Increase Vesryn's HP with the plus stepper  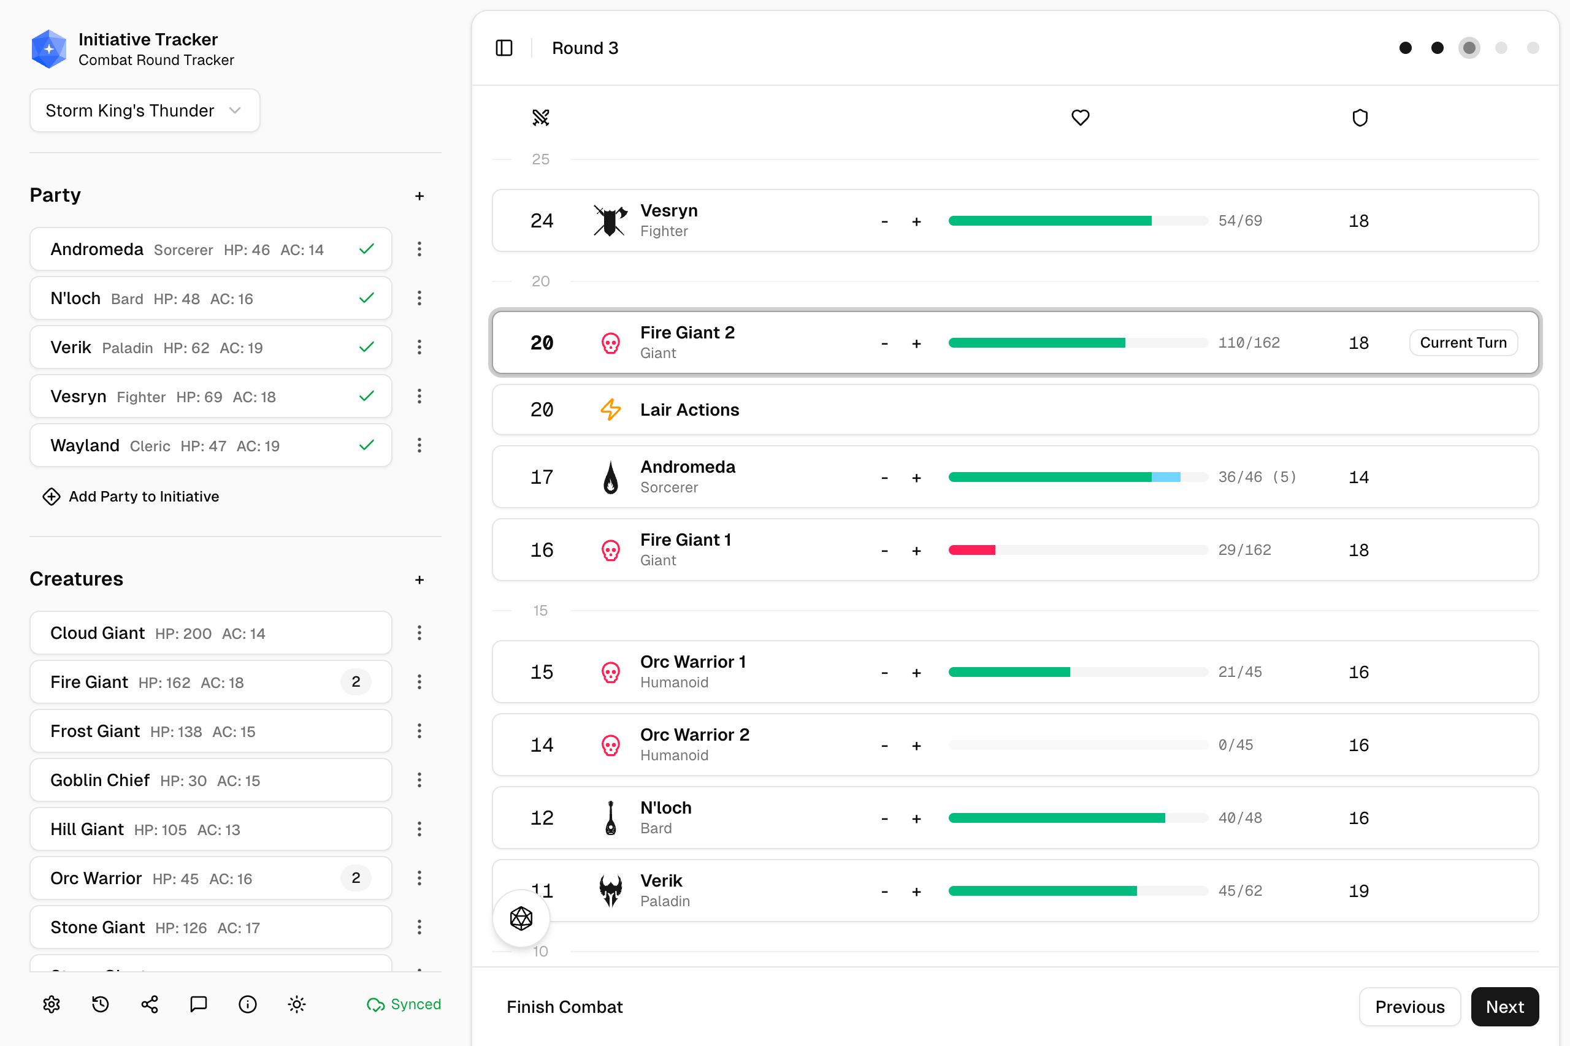[917, 221]
